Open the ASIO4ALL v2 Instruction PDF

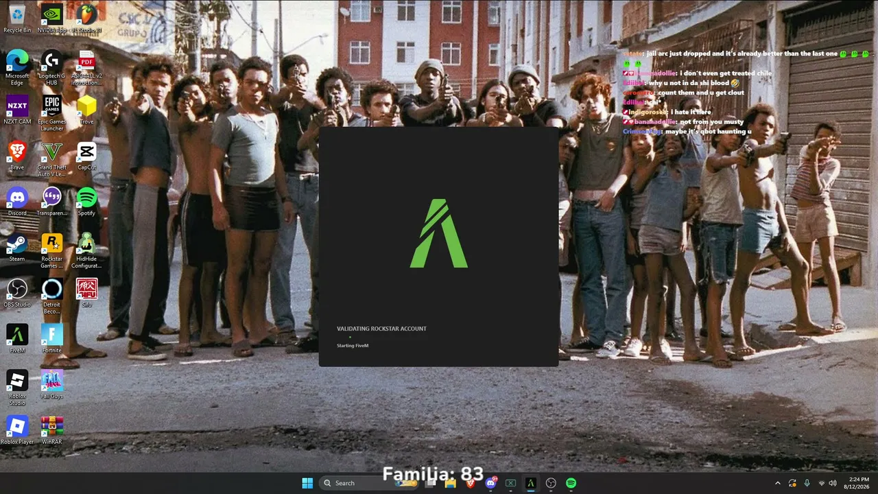(86, 68)
